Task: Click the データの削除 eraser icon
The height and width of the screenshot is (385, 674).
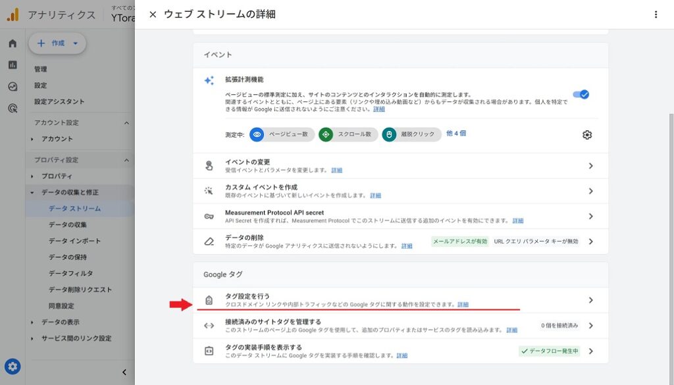Action: point(209,242)
